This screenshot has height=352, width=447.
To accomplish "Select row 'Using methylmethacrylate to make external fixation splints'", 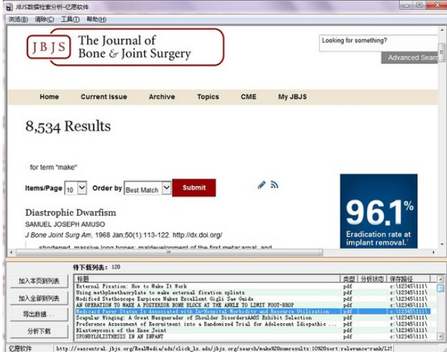I will click(253, 293).
